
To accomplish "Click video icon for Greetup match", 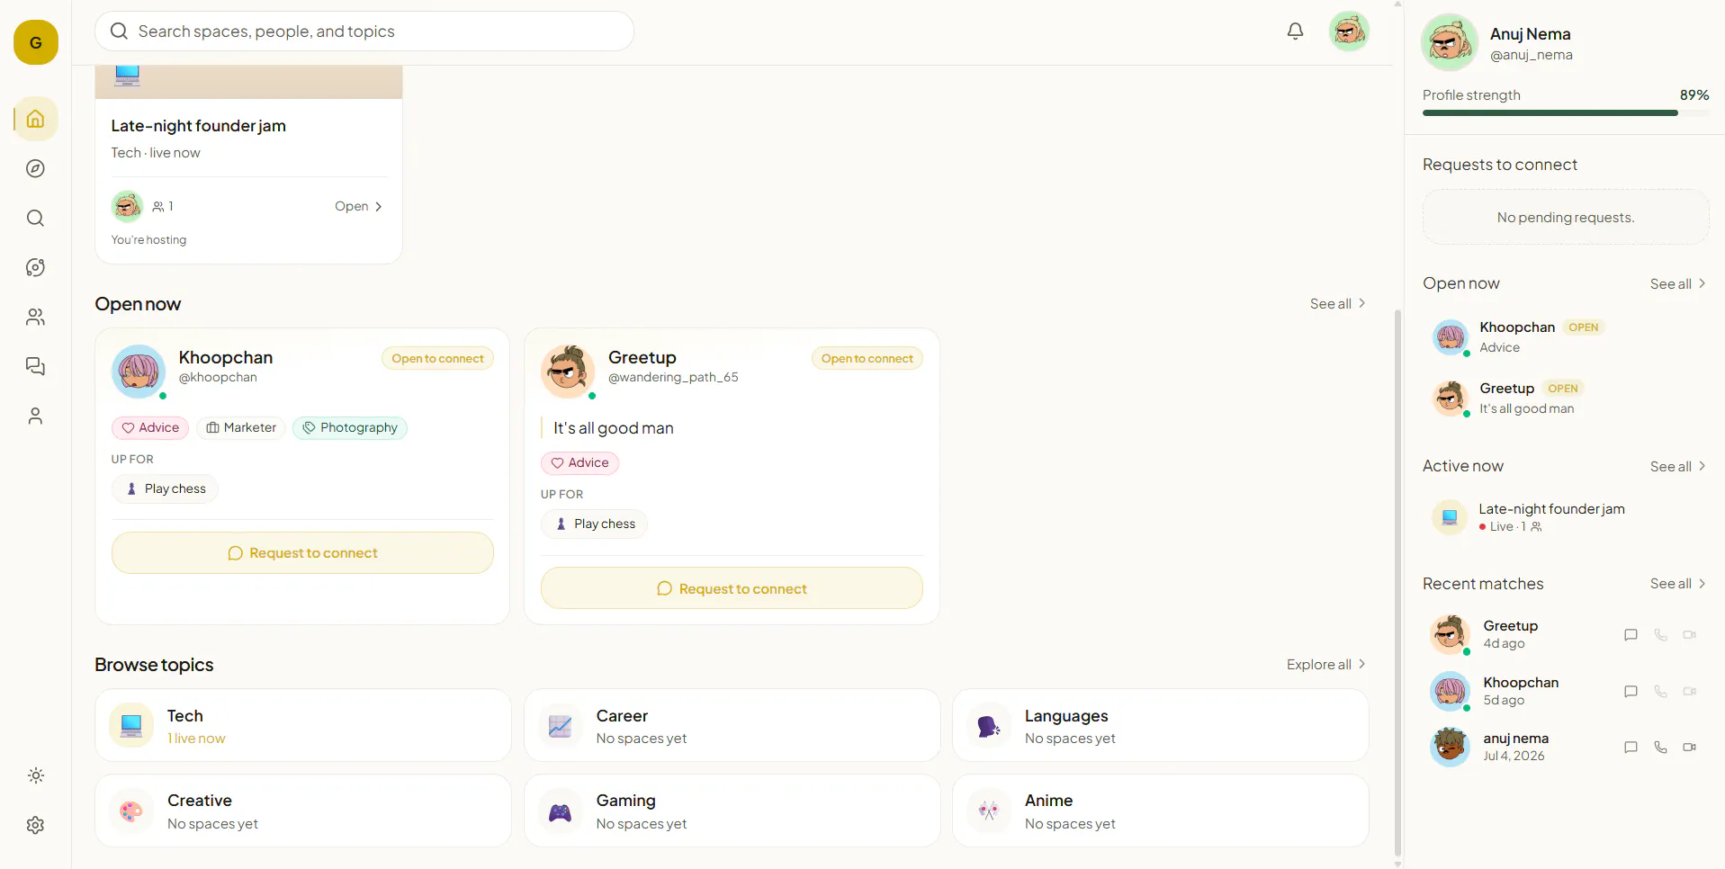I will (x=1690, y=635).
